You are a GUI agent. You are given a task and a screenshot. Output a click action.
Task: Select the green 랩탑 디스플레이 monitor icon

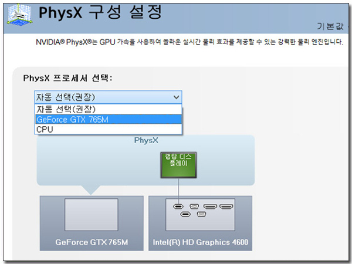point(178,165)
